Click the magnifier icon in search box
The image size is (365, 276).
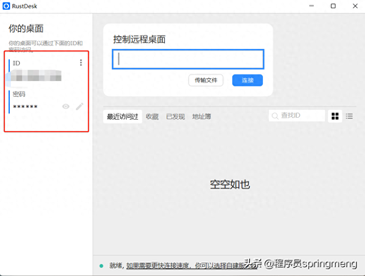(x=275, y=116)
